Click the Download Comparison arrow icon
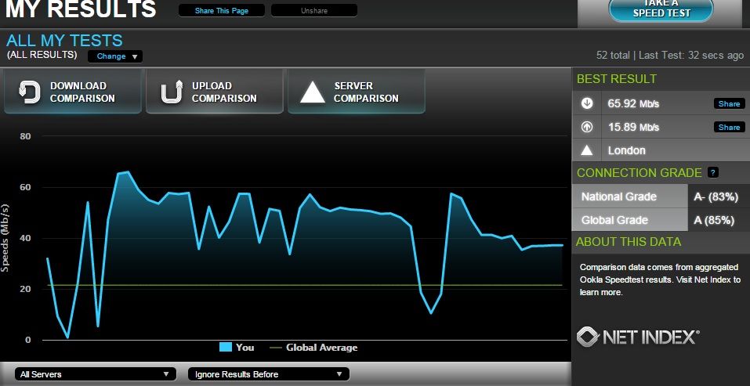 (x=29, y=92)
